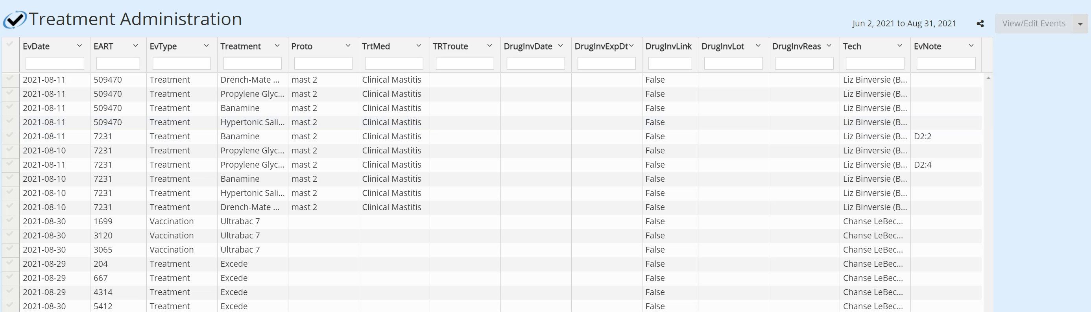Image resolution: width=1091 pixels, height=312 pixels.
Task: Click the View/Edit Events button
Action: click(1034, 24)
